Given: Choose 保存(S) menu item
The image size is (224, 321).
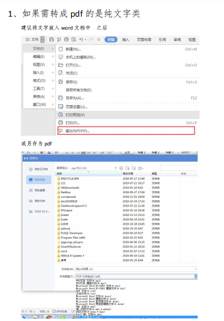Looking at the screenshot, I should click(x=128, y=82).
